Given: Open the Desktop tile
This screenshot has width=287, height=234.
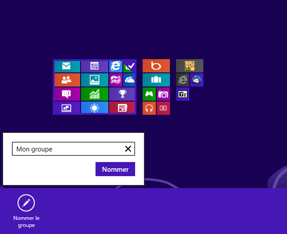Looking at the screenshot, I should [67, 108].
